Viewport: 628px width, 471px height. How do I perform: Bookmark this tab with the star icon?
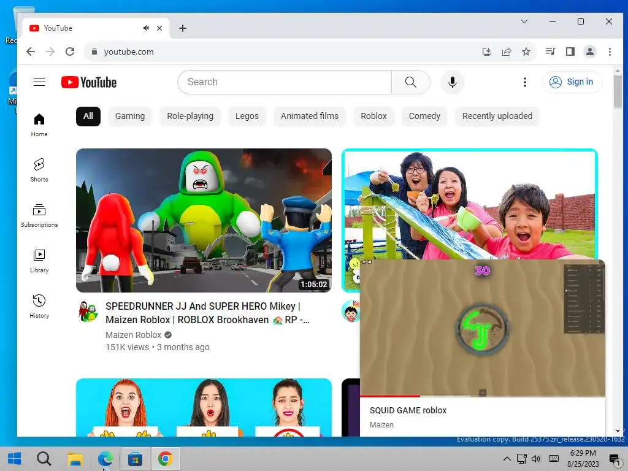pyautogui.click(x=526, y=52)
